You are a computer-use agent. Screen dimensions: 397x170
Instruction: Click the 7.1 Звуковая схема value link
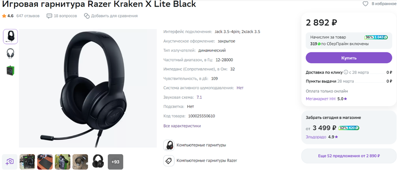tap(199, 97)
